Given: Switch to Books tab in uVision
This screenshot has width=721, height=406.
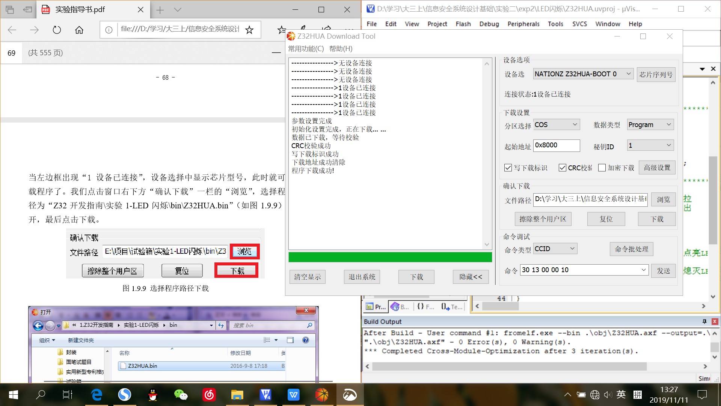Looking at the screenshot, I should click(400, 307).
